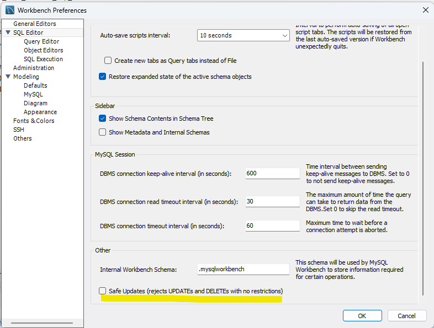Select General Editors in the preferences tree
Image resolution: width=434 pixels, height=328 pixels.
click(x=35, y=24)
